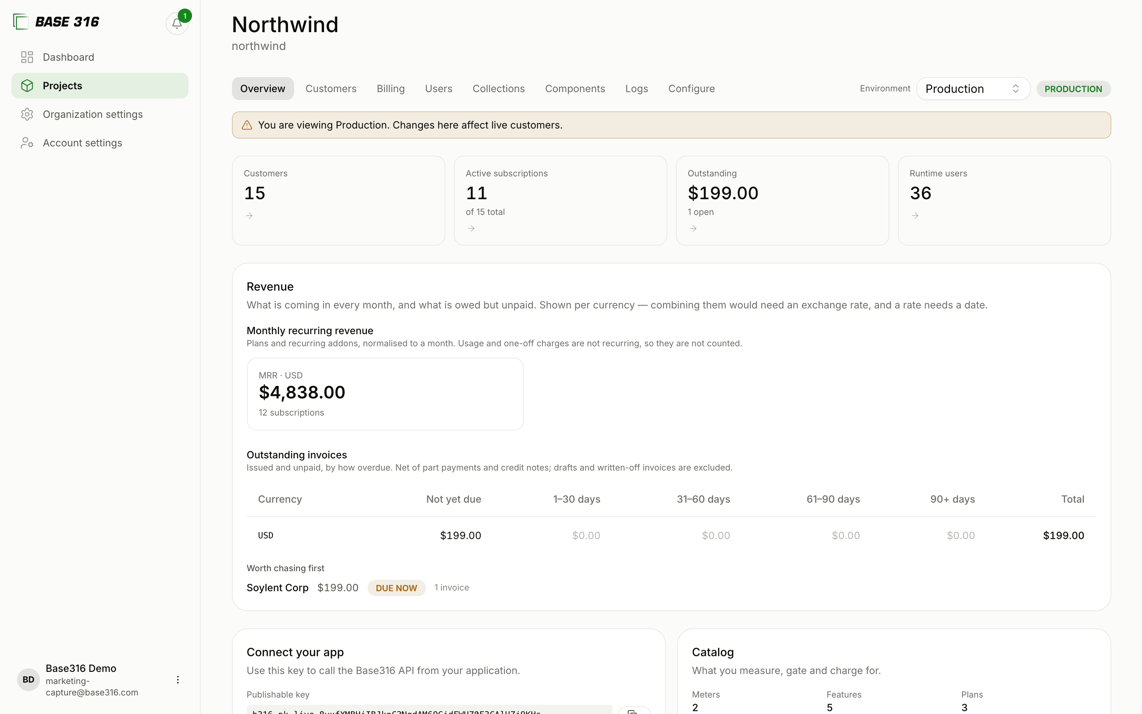The image size is (1142, 714).
Task: Click the Customers count 15
Action: tap(255, 193)
